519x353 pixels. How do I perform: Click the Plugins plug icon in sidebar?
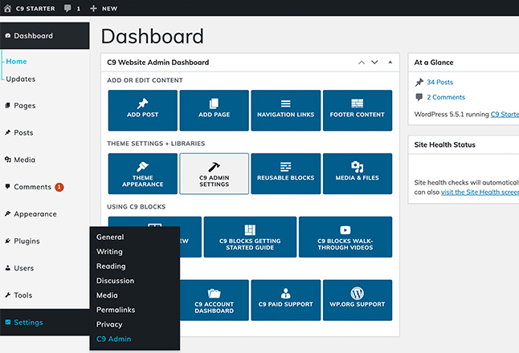(x=7, y=241)
